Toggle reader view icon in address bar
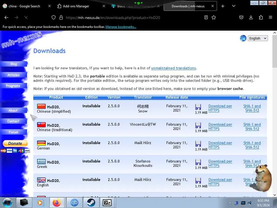The image size is (277, 208). (206, 17)
